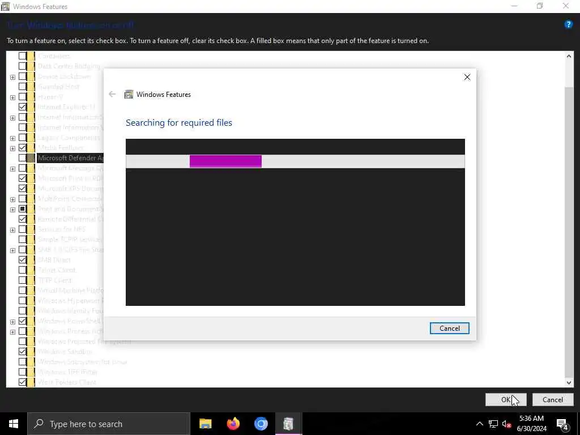Screen dimensions: 580x435
Task: Click the folder icon beside Work Folders Client
Action: point(31,382)
